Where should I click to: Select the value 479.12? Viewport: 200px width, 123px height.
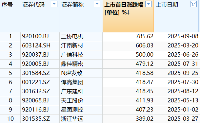pos(144,64)
